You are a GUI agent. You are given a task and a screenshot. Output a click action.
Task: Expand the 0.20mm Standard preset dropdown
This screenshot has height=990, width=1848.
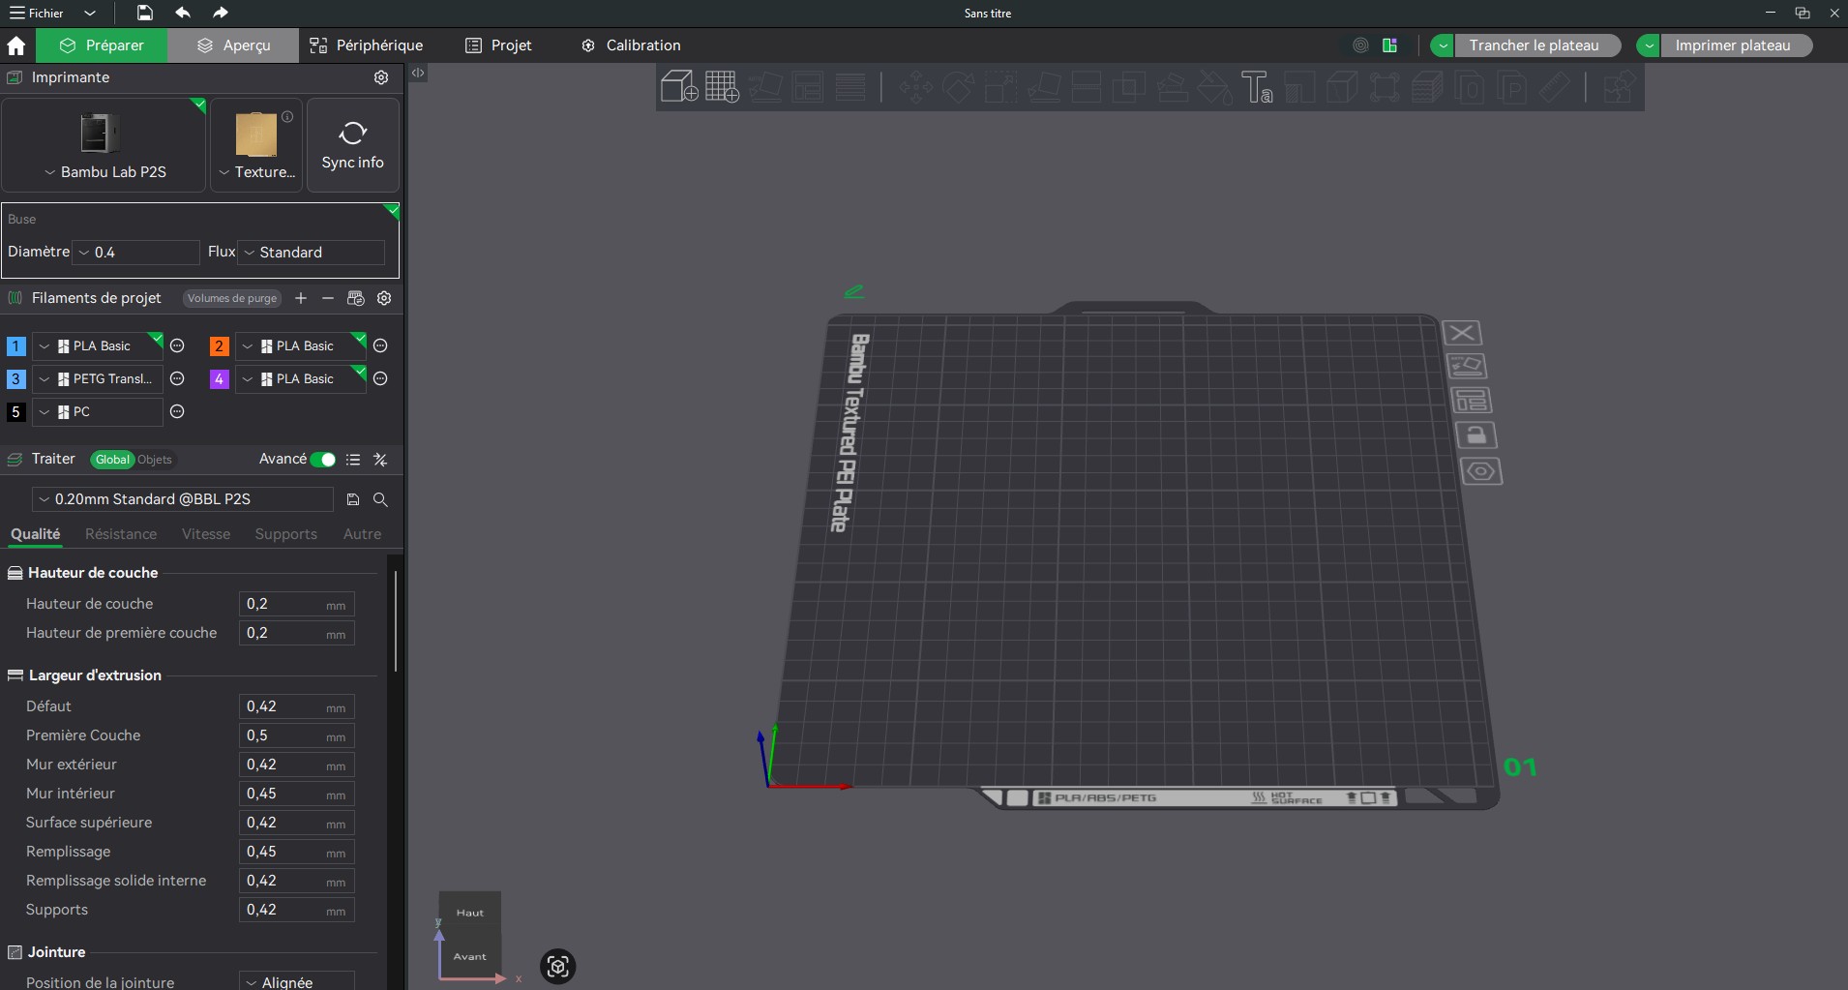point(184,499)
